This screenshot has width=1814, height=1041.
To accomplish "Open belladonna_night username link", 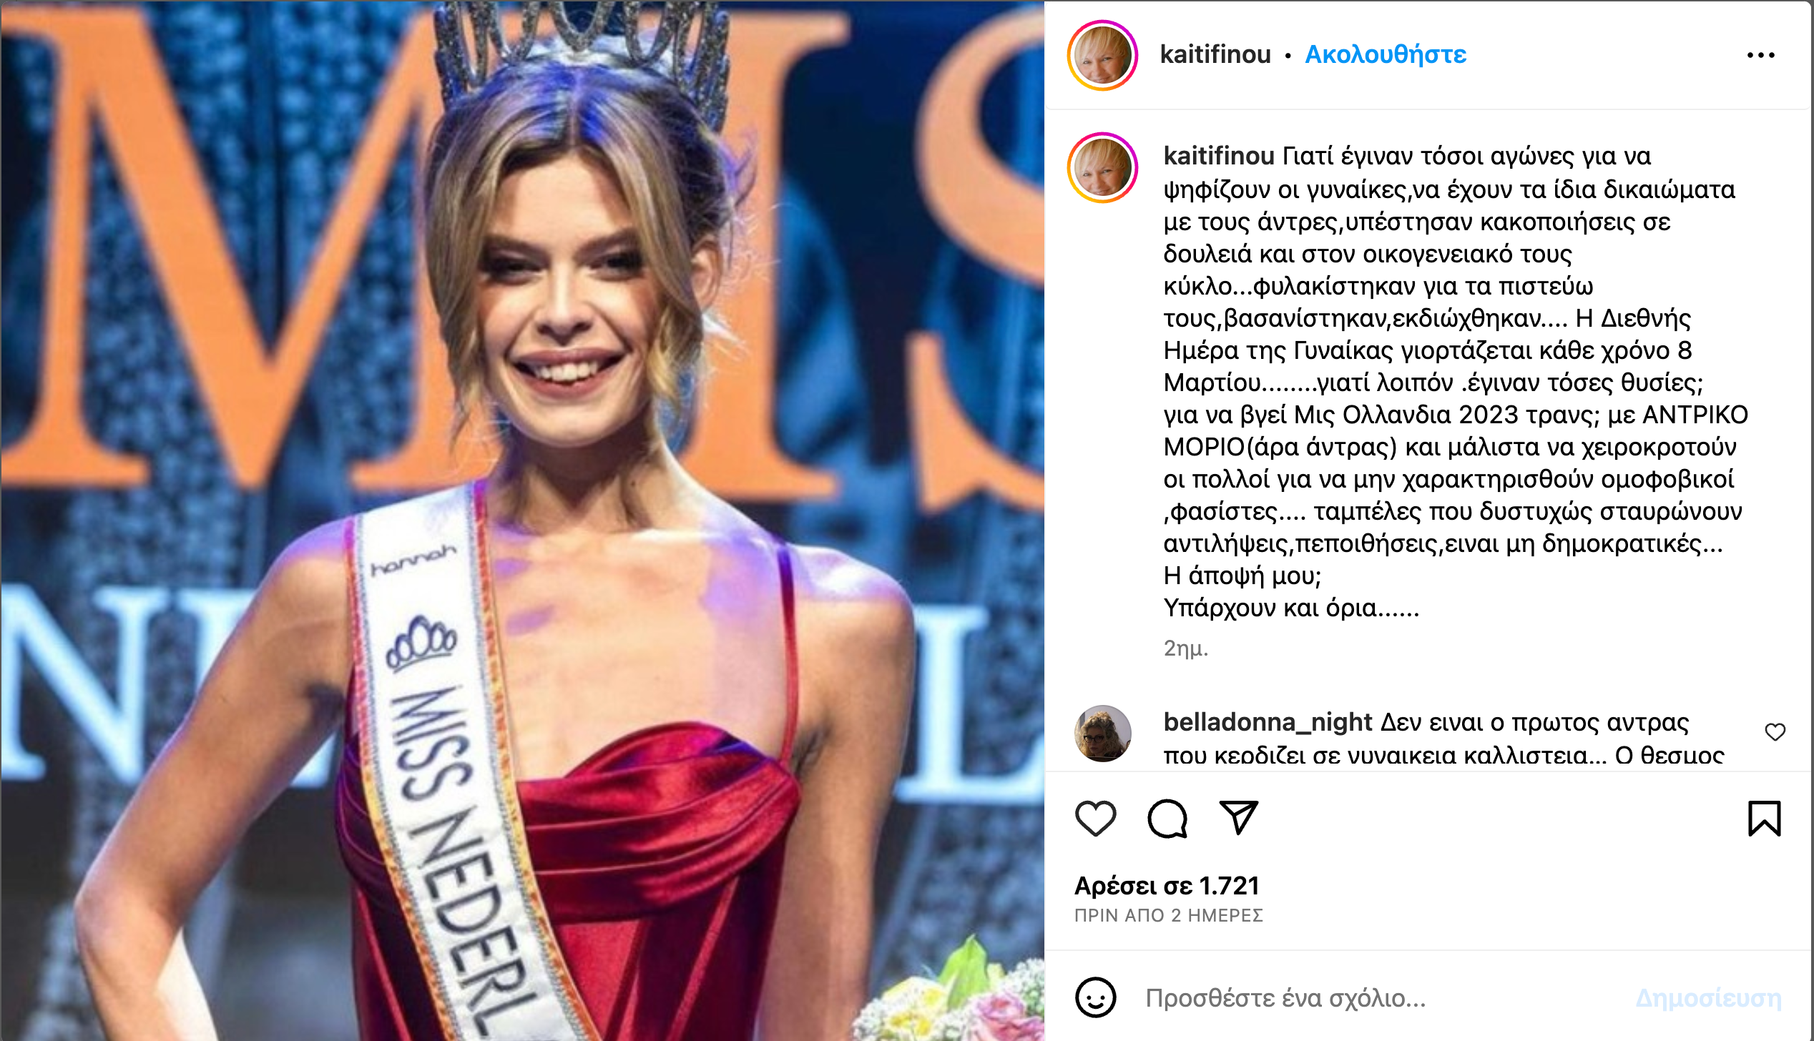I will tap(1268, 722).
